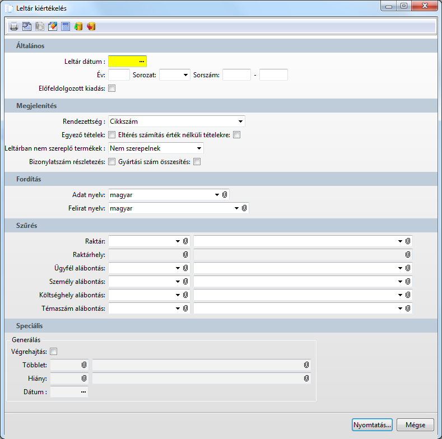Open the calculator toolbar icon
Viewport: 442px width, 439px height.
tap(66, 26)
